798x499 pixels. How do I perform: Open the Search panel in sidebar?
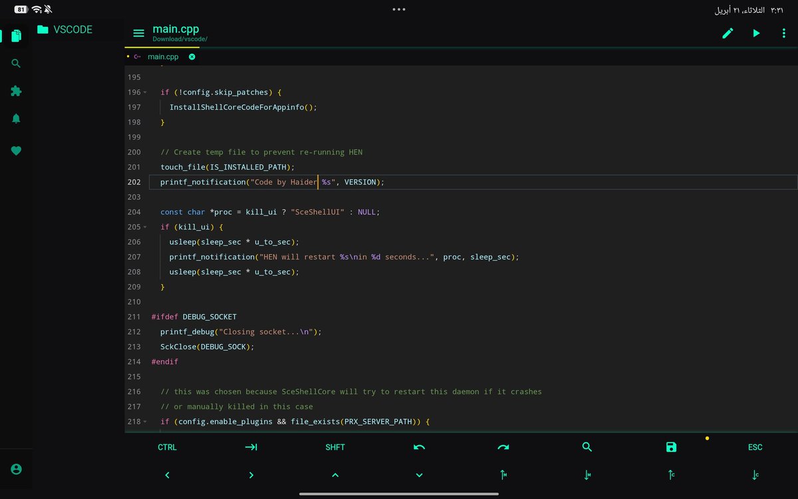16,64
